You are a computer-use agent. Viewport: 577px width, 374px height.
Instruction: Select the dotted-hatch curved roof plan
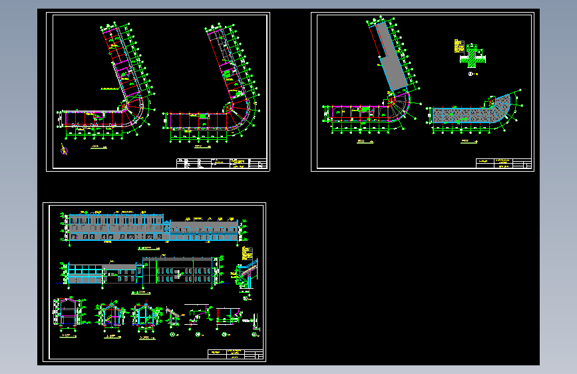[x=474, y=113]
